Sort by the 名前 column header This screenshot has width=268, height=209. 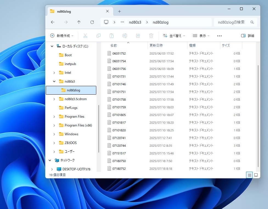(114, 46)
